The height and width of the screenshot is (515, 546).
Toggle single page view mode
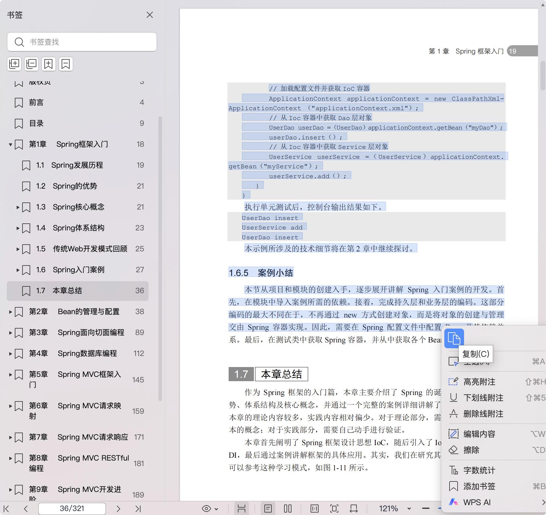268,509
